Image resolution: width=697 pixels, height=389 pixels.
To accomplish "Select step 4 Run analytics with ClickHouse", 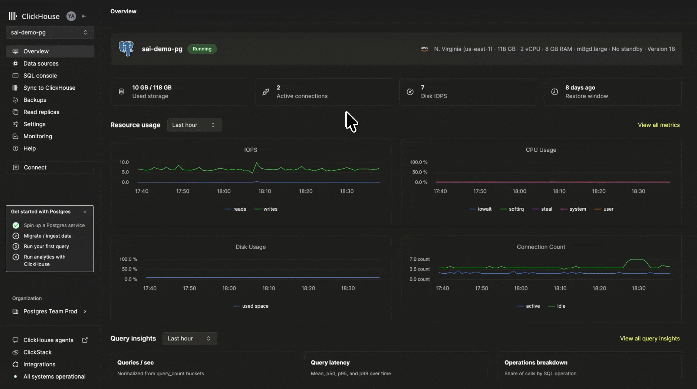I will (45, 260).
